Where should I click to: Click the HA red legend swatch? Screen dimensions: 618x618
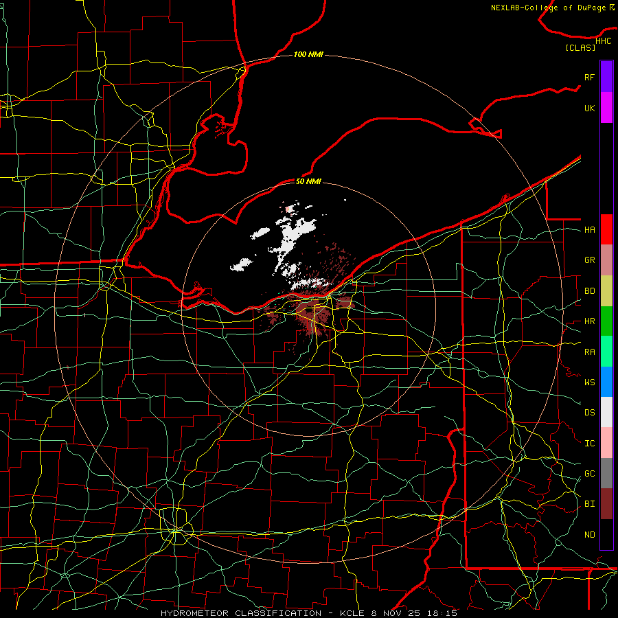(606, 229)
